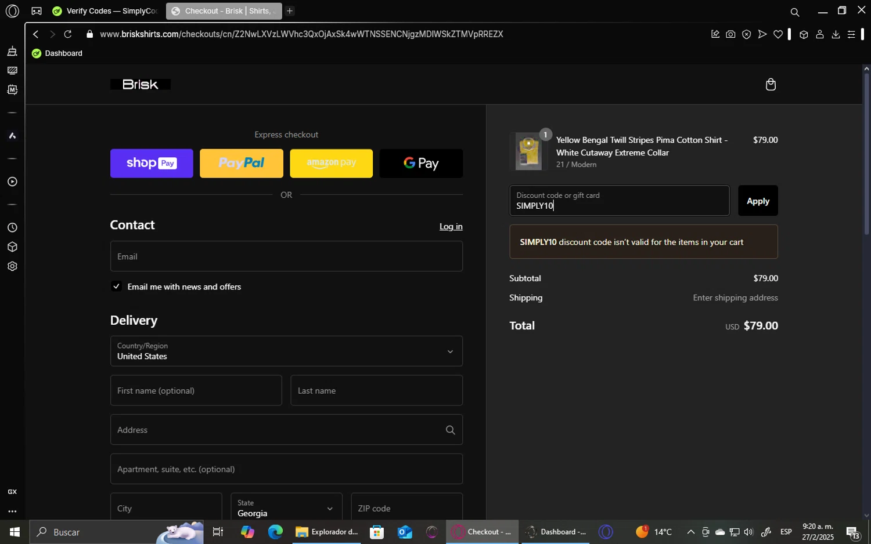Click the Last name field

[376, 390]
